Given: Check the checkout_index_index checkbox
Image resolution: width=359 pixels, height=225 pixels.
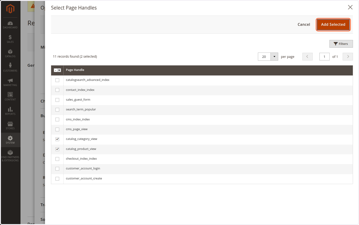Looking at the screenshot, I should click(57, 159).
